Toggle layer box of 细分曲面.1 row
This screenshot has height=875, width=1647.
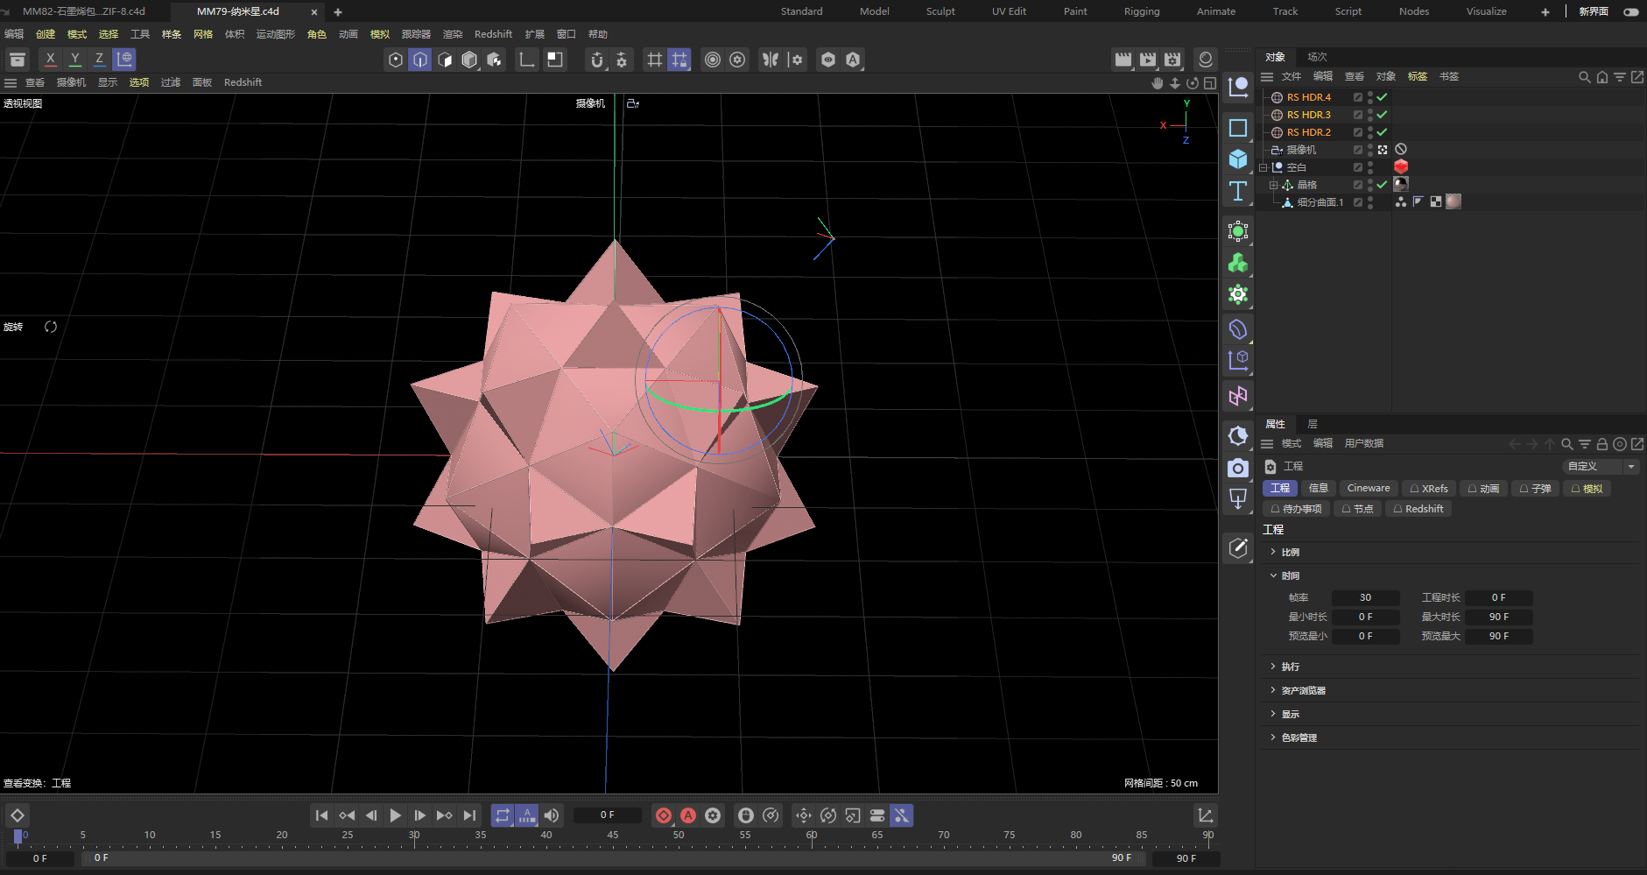1358,202
